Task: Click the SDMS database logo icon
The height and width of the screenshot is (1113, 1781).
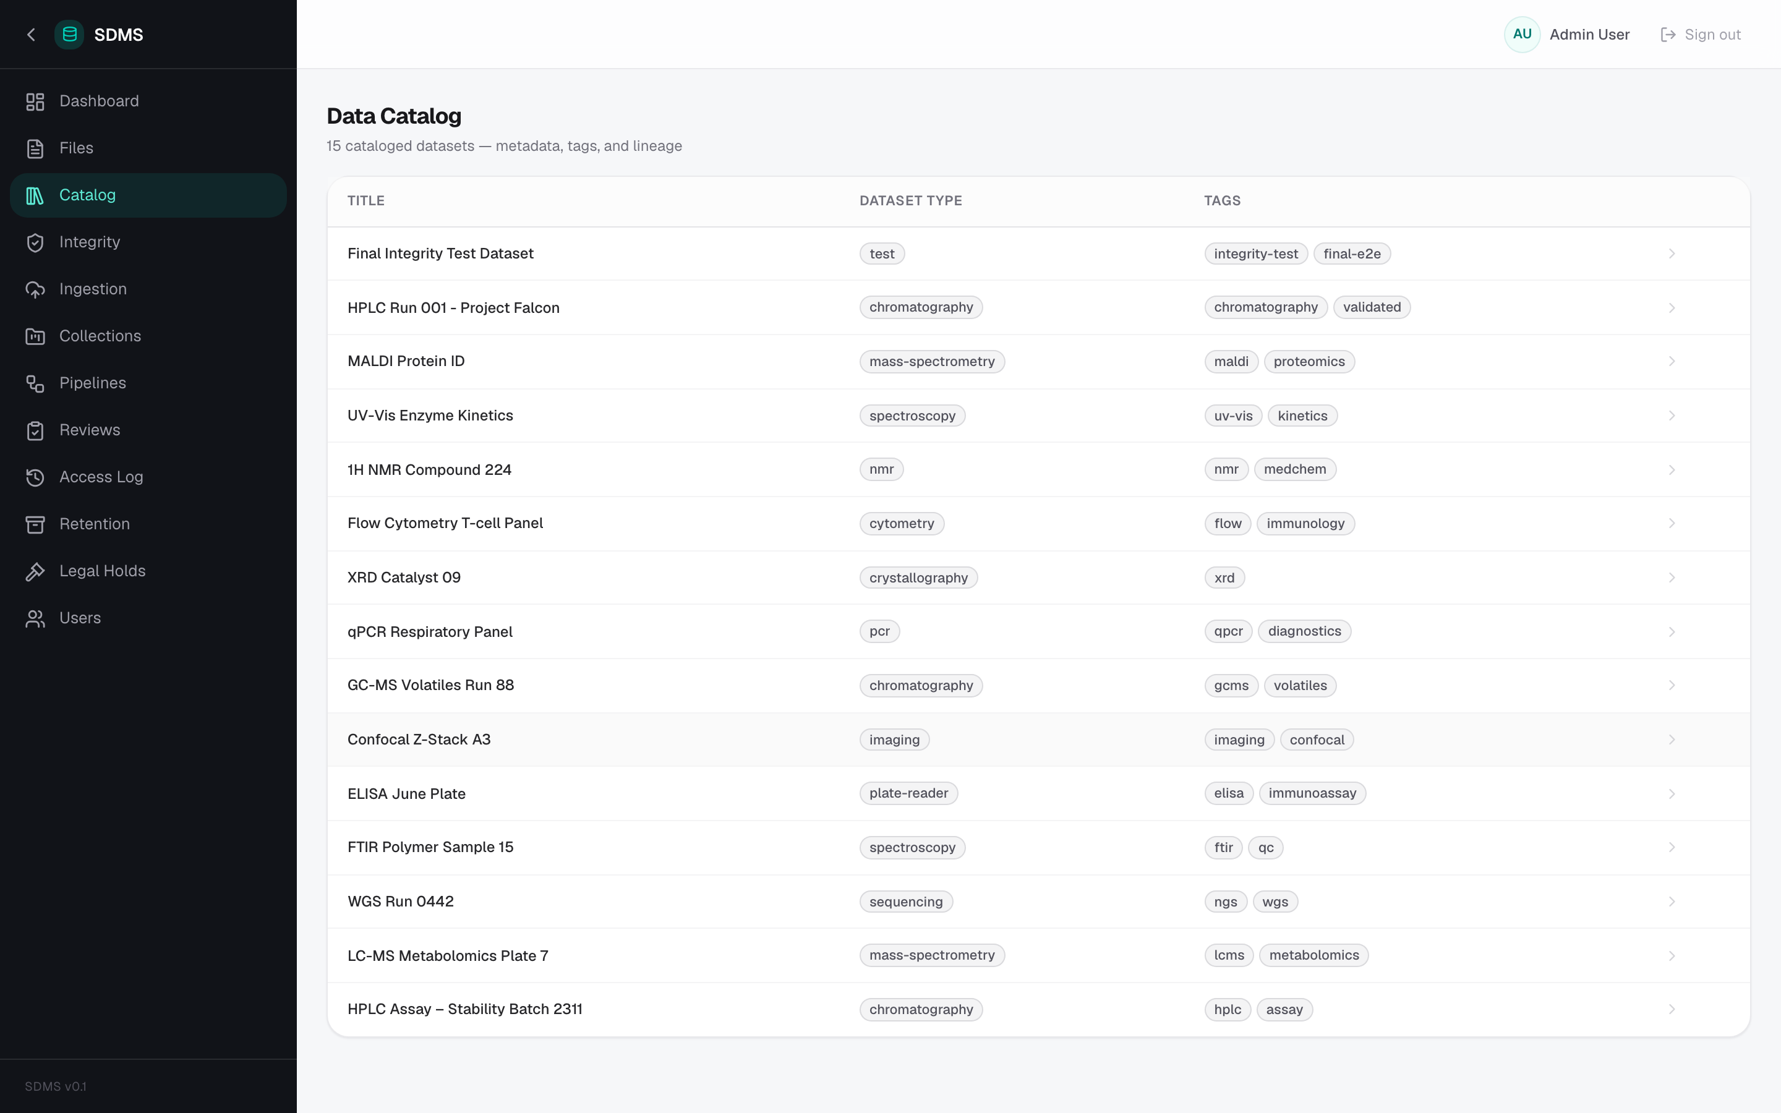Action: (x=69, y=35)
